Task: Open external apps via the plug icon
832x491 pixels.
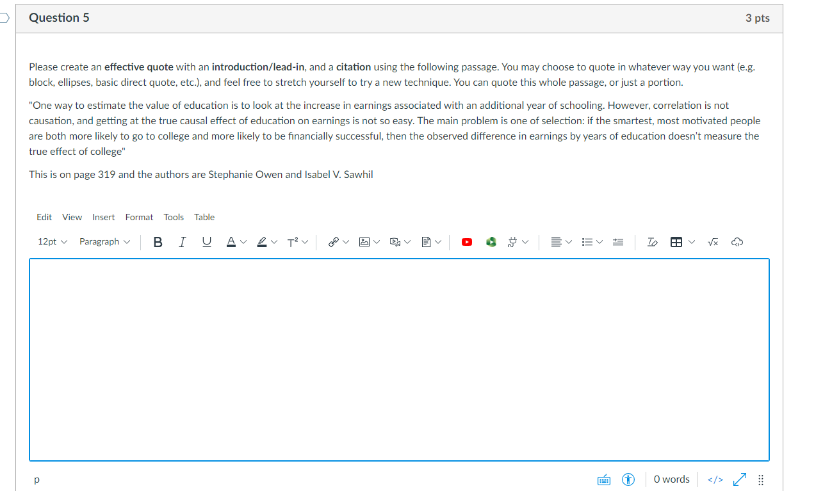Action: click(512, 242)
